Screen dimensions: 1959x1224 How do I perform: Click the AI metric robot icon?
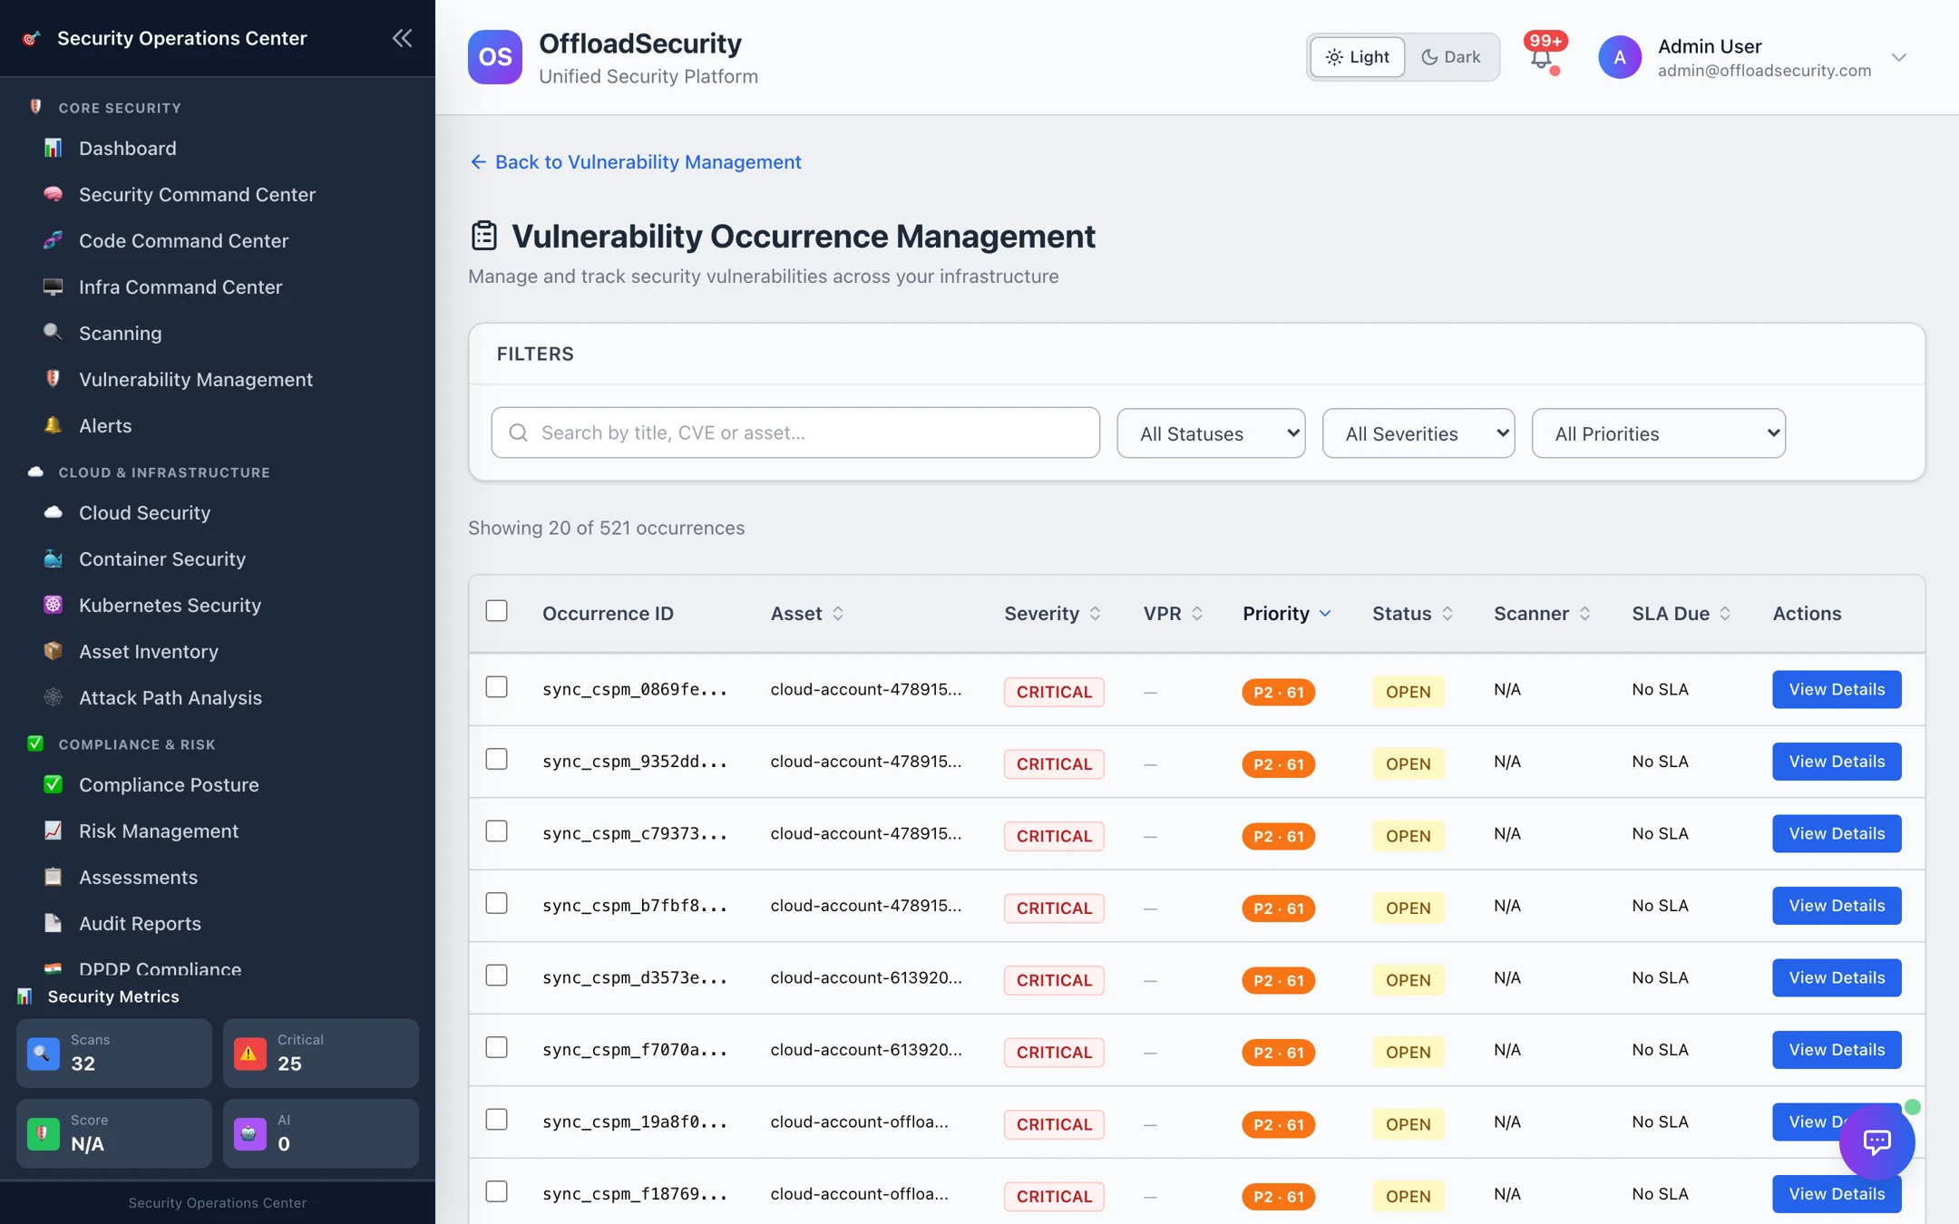(x=249, y=1133)
